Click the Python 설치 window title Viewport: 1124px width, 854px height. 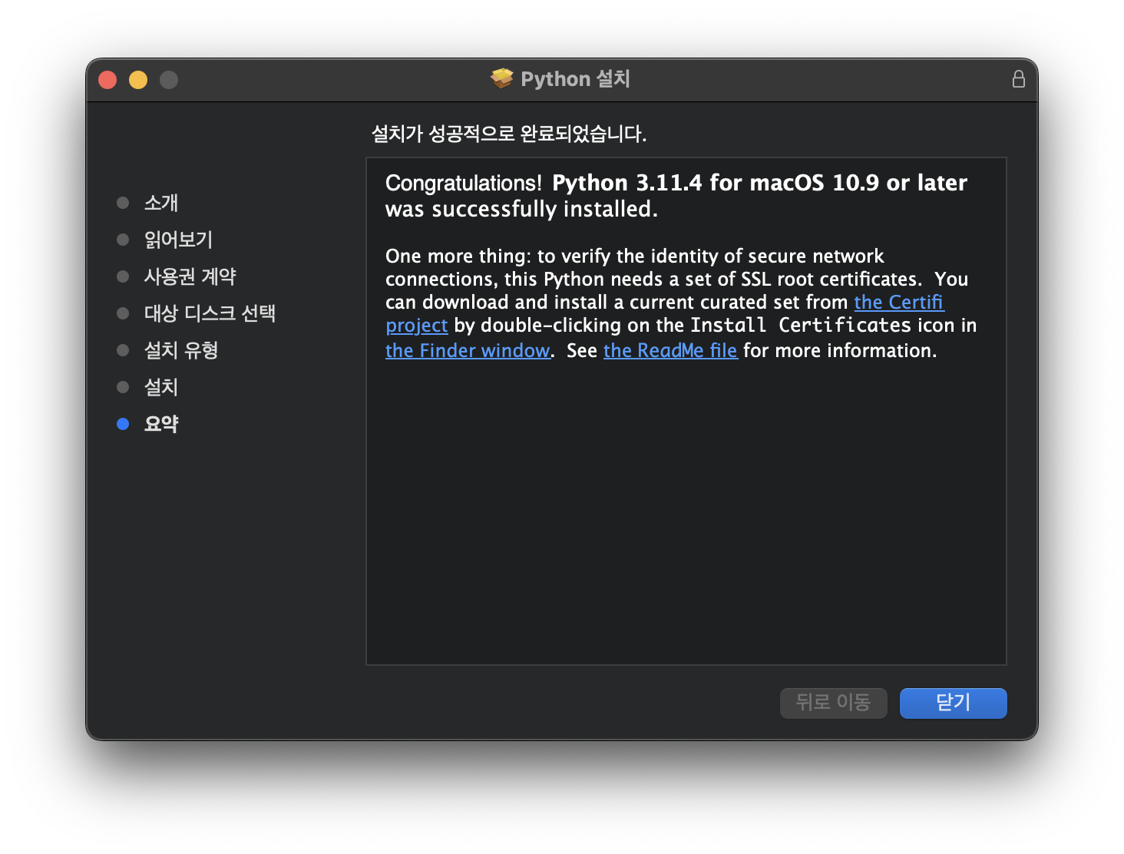pos(575,79)
